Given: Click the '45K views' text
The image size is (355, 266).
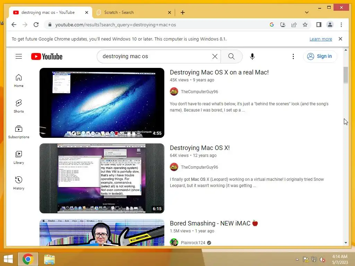Looking at the screenshot, I should tap(179, 80).
